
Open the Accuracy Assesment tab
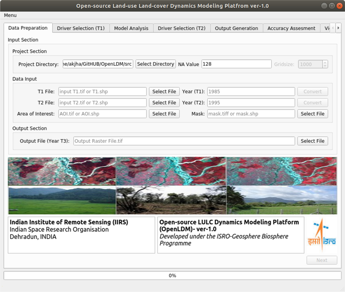[x=291, y=28]
